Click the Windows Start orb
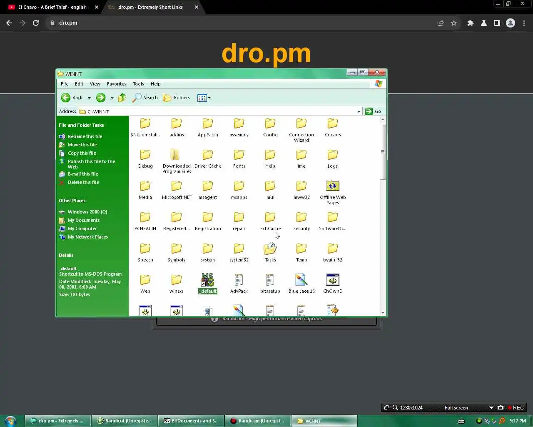 click(x=10, y=421)
